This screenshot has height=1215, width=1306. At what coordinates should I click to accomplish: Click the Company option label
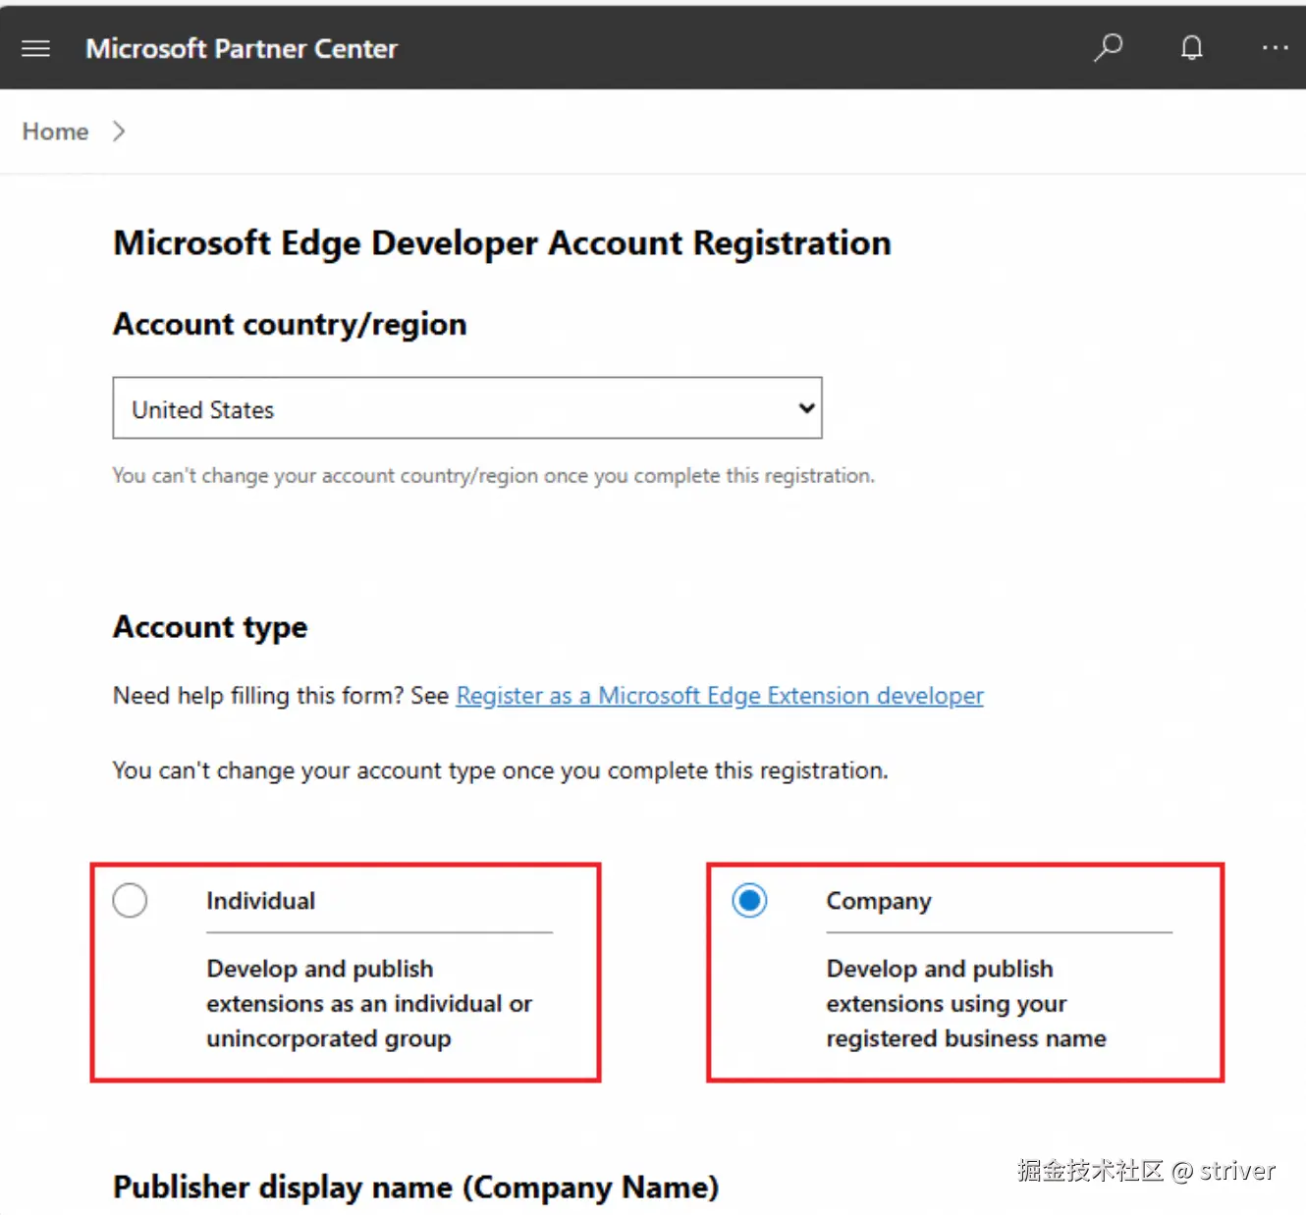point(879,901)
